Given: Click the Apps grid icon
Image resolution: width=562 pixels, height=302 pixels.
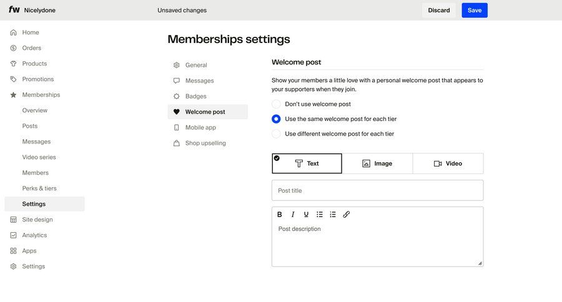Looking at the screenshot, I should pyautogui.click(x=13, y=251).
